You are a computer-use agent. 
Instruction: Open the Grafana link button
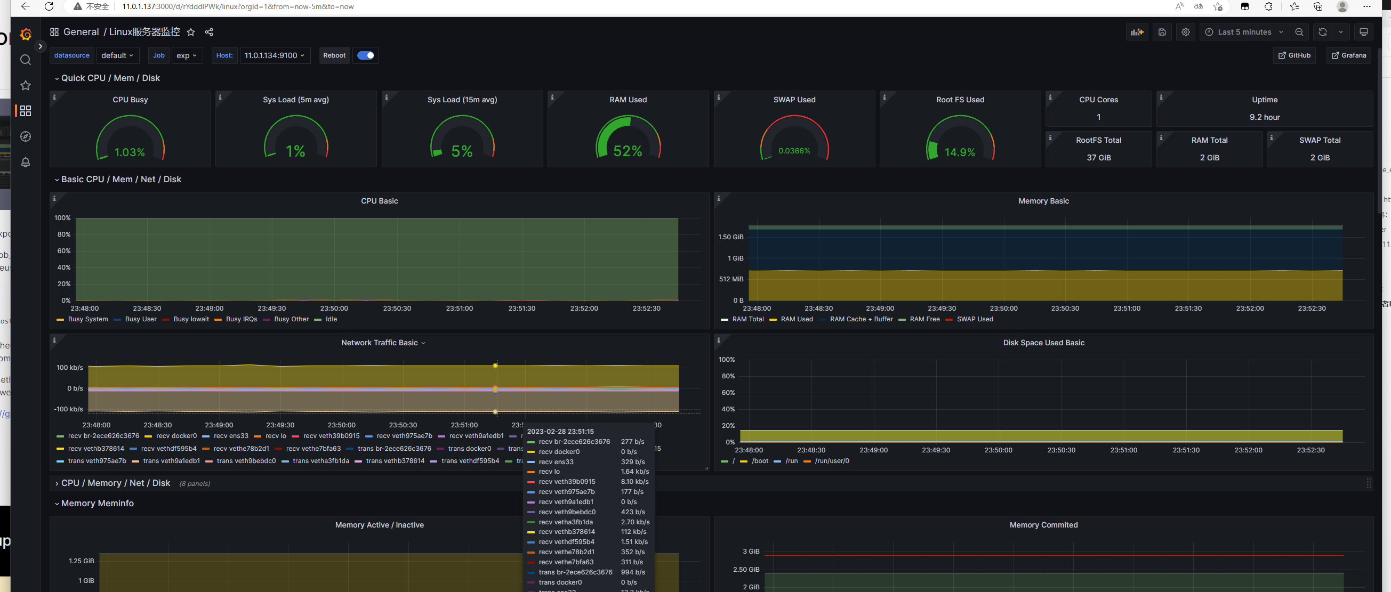pyautogui.click(x=1348, y=55)
